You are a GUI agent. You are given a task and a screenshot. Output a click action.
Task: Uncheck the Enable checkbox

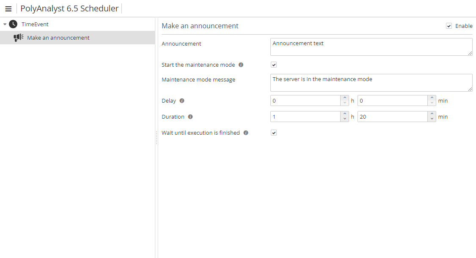[449, 26]
